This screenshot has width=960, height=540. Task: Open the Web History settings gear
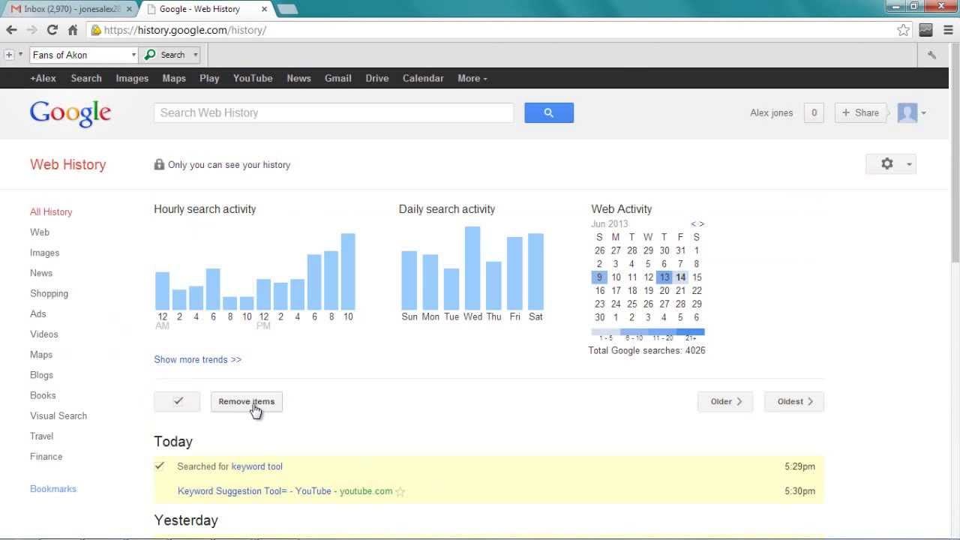887,164
